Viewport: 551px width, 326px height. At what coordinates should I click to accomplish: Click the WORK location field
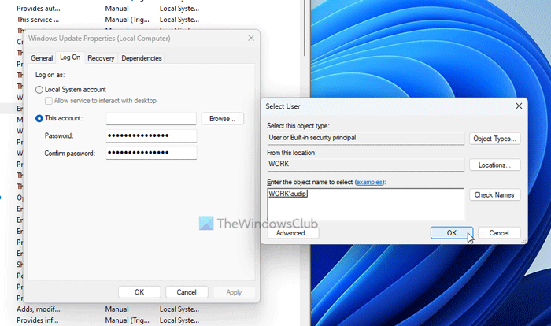pyautogui.click(x=365, y=165)
